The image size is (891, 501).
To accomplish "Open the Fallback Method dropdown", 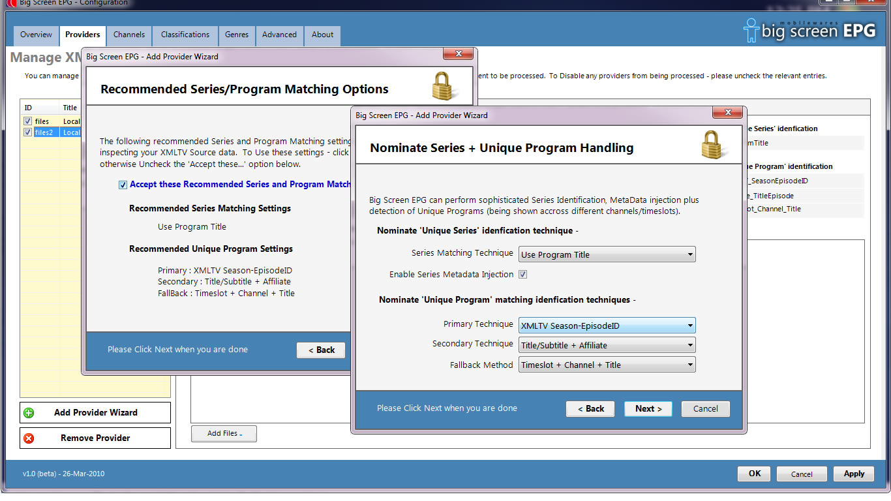I will pyautogui.click(x=607, y=365).
